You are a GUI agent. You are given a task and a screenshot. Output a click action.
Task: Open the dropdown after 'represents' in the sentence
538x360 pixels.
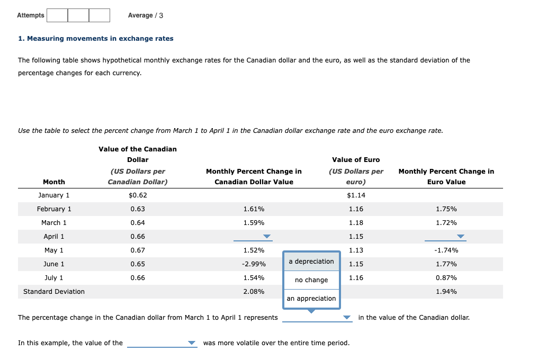coord(316,317)
